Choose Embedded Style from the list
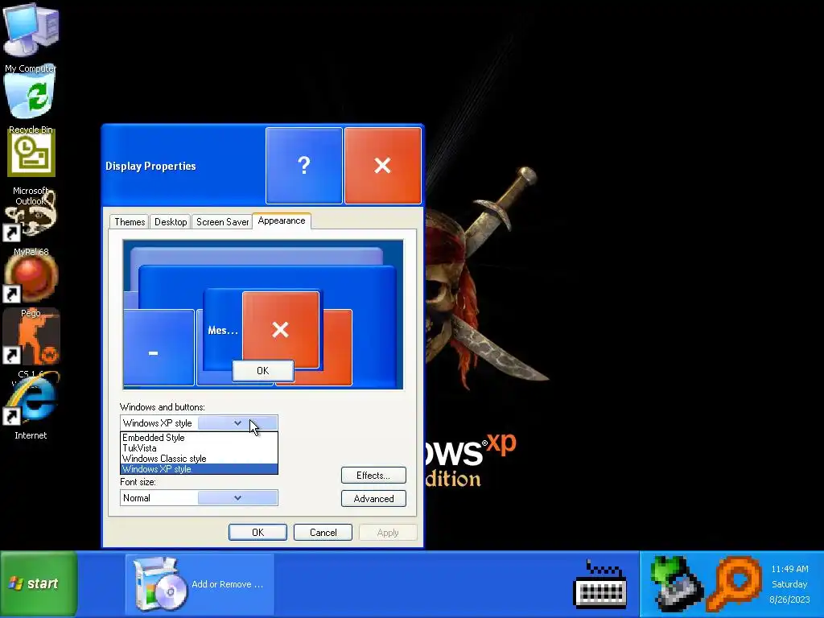 click(x=200, y=437)
